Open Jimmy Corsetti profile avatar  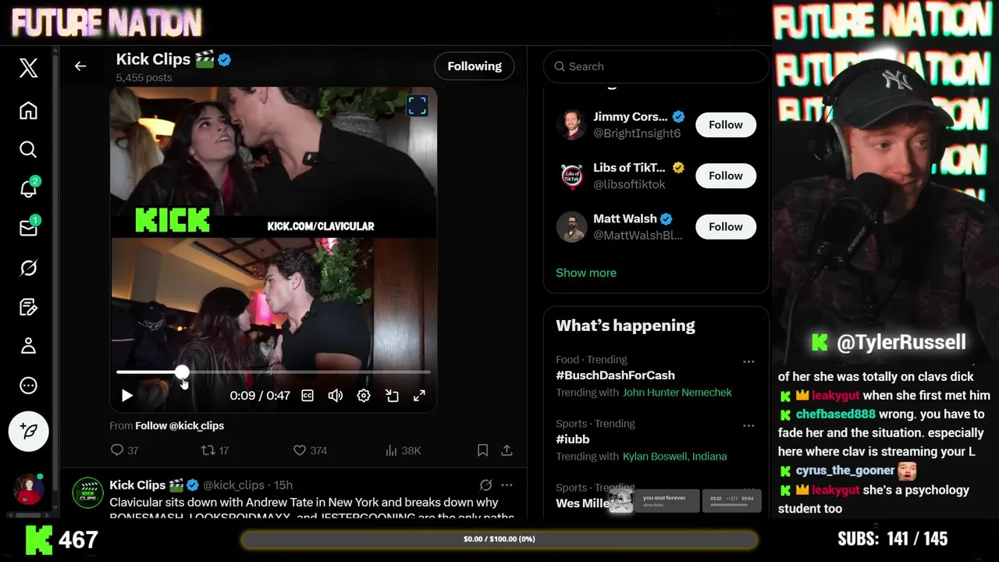click(571, 125)
